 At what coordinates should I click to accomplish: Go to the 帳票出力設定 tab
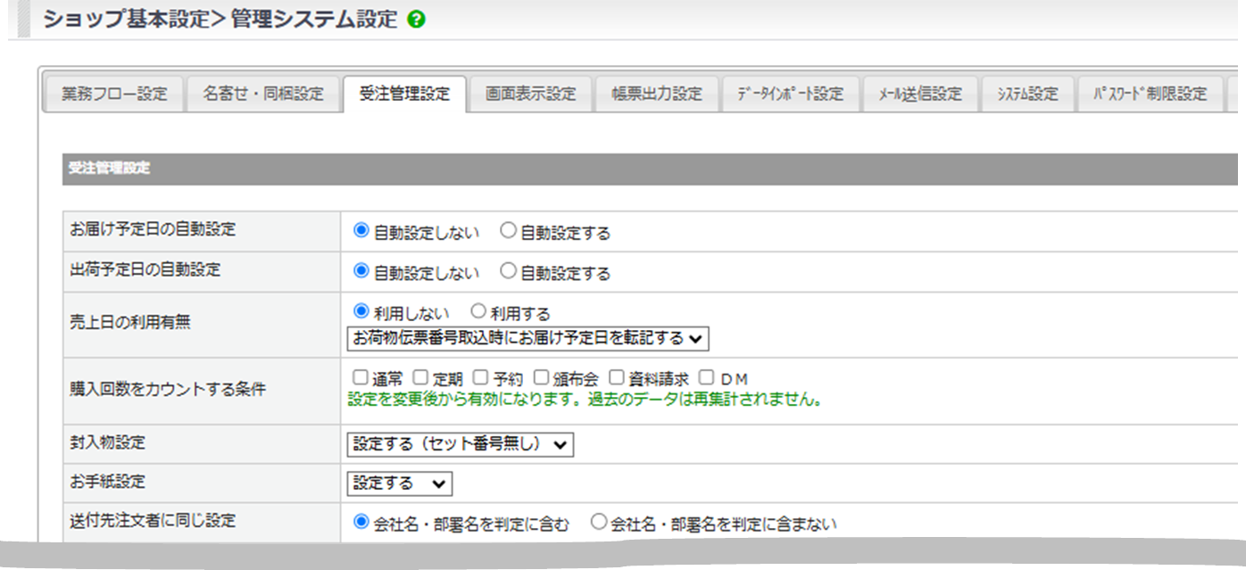[657, 94]
